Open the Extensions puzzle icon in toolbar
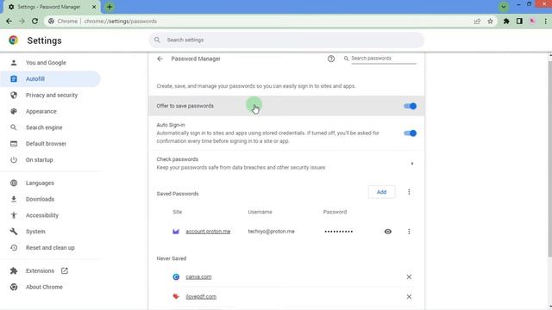This screenshot has width=552, height=310. click(506, 21)
